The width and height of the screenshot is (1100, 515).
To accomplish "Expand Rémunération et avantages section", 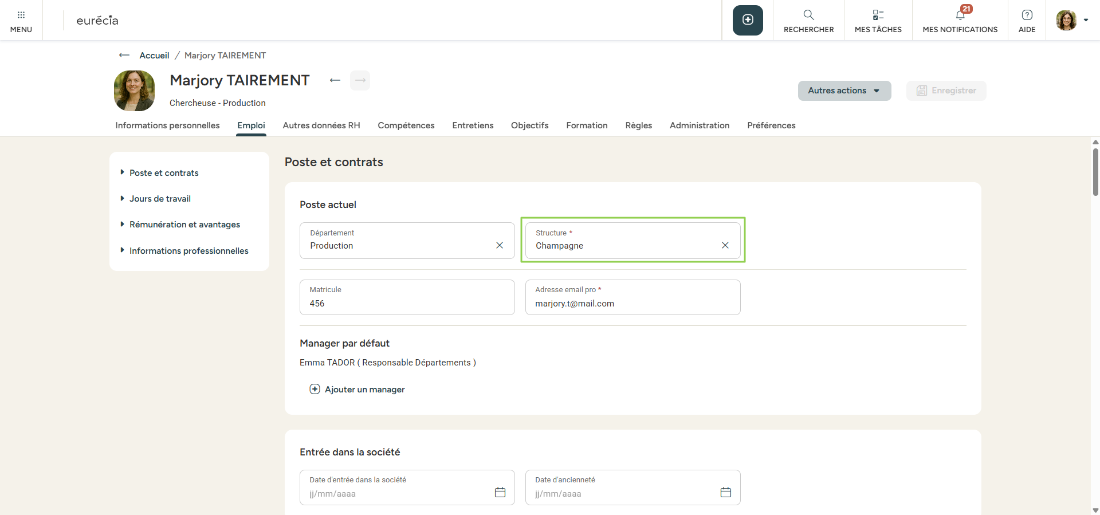I will (x=184, y=225).
